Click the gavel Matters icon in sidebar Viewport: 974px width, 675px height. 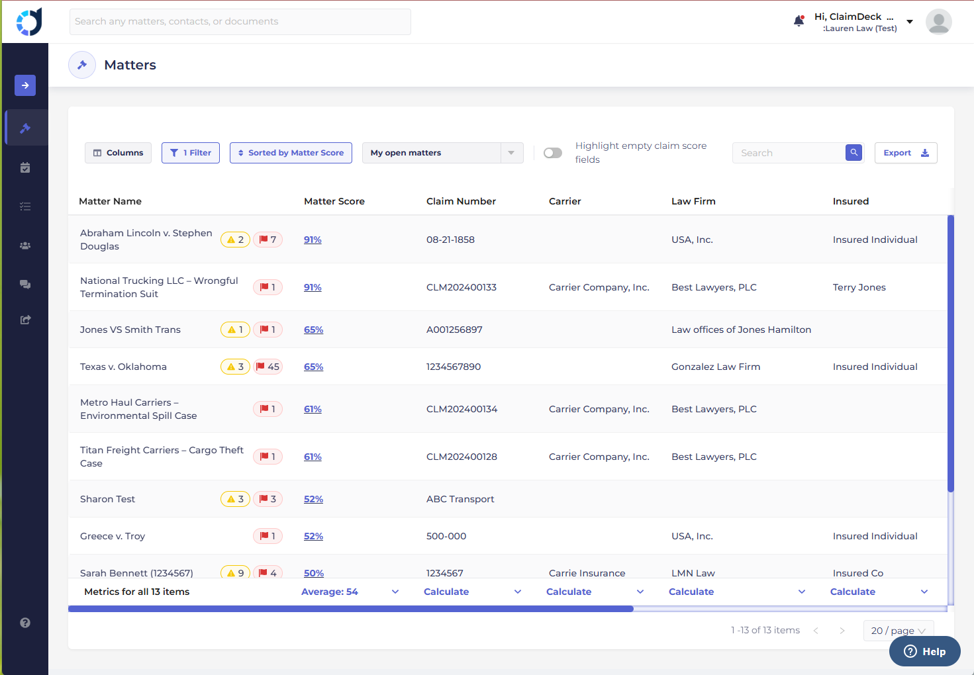25,128
